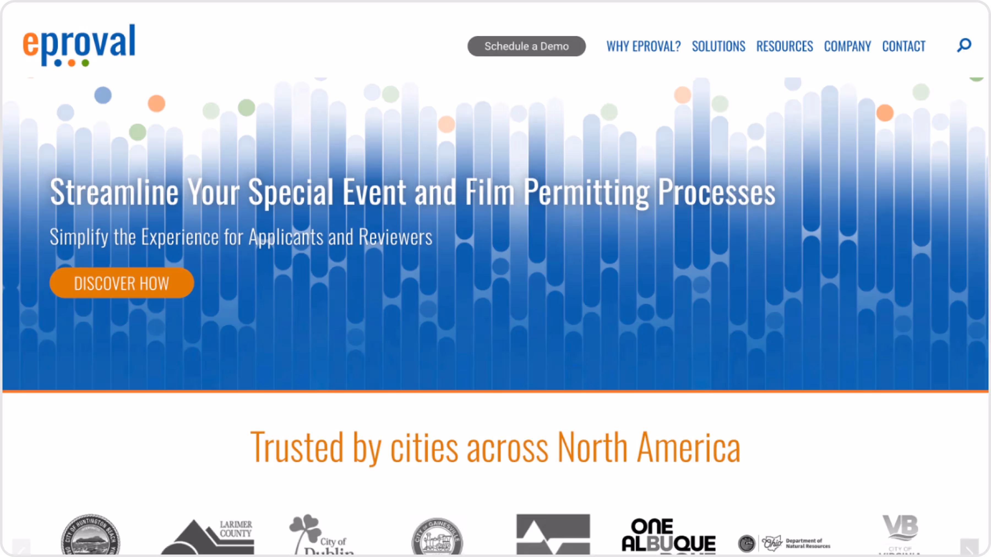Click the eproval logo
Viewport: 991px width, 557px height.
point(79,45)
